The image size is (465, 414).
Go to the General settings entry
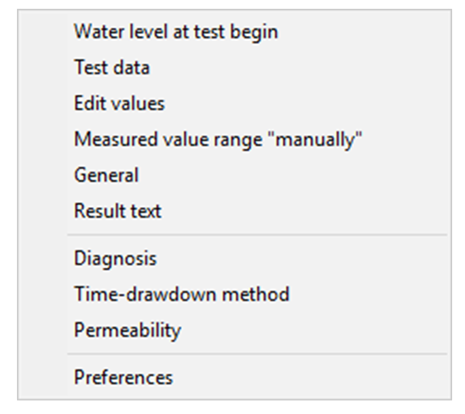point(107,175)
